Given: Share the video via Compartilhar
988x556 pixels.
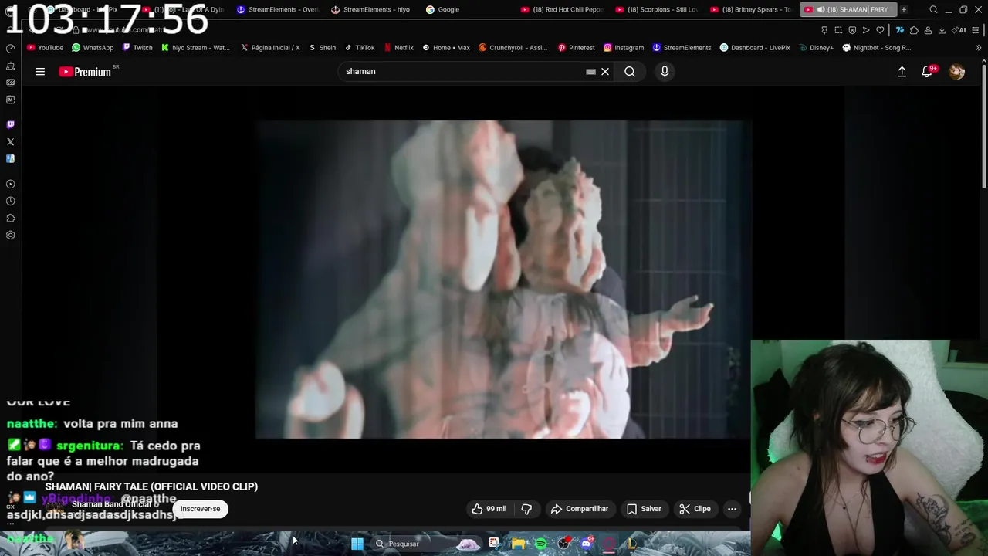Looking at the screenshot, I should point(579,509).
